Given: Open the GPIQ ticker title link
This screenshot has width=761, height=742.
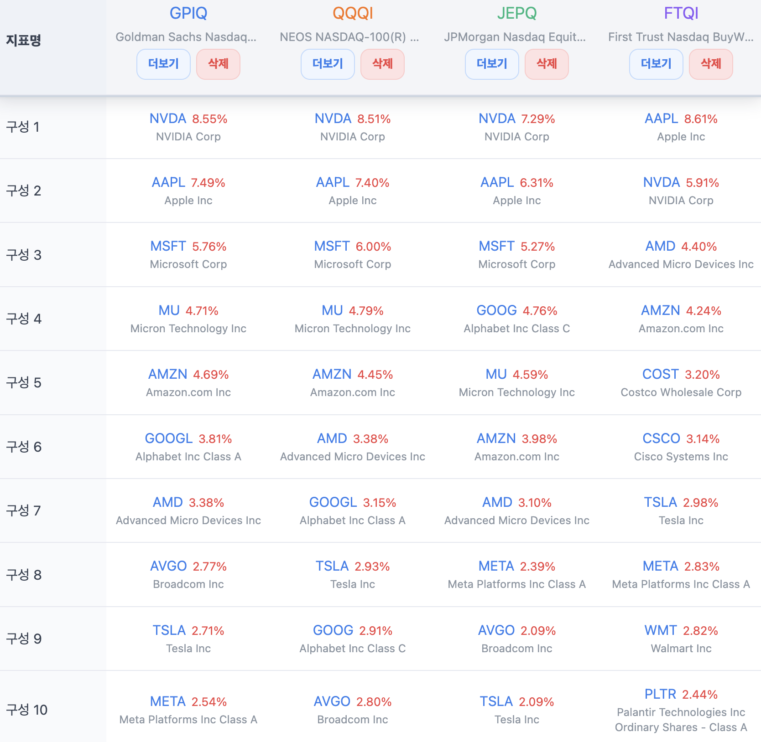Looking at the screenshot, I should (188, 13).
